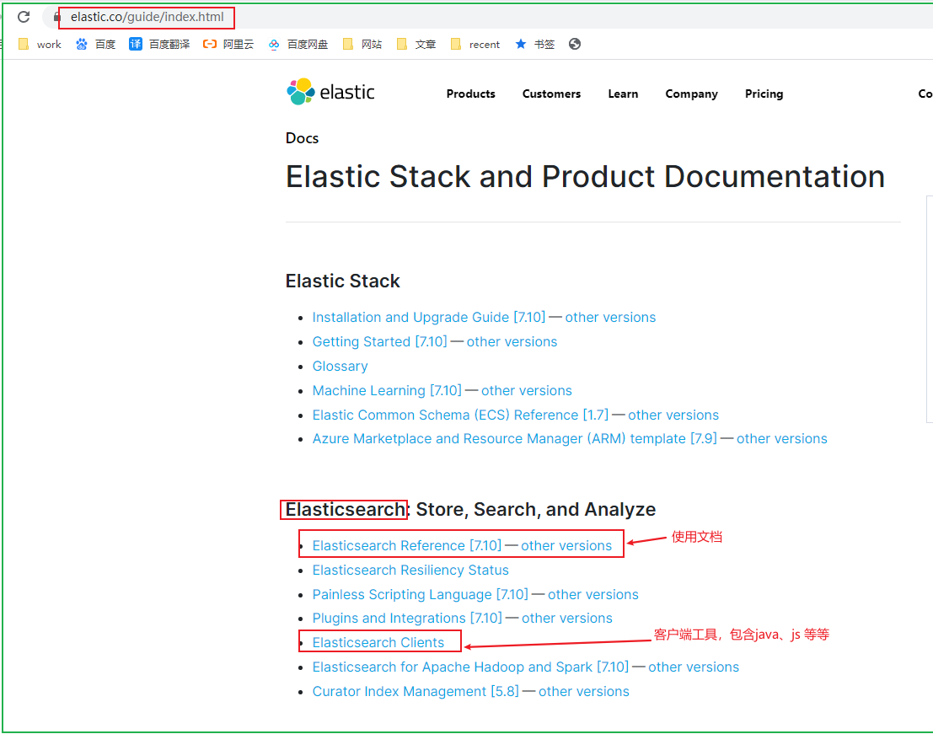Open the Elasticsearch Clients link
933x734 pixels.
coord(378,642)
